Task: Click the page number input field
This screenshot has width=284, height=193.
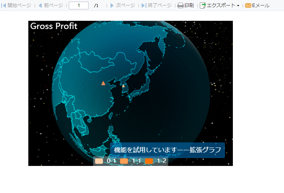Action: tap(79, 5)
